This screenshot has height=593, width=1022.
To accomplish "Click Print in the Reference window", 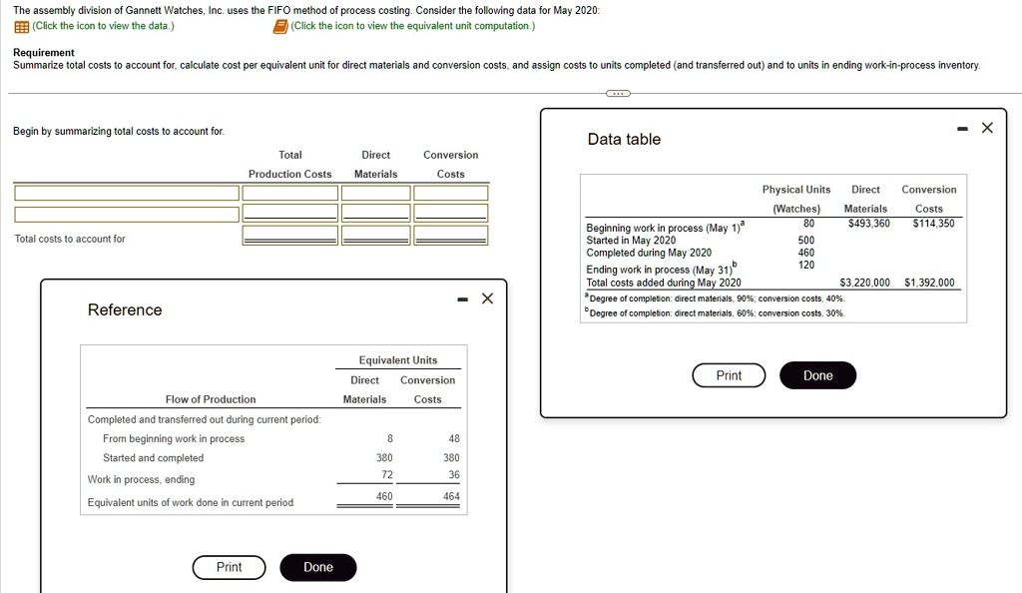I will pyautogui.click(x=229, y=567).
